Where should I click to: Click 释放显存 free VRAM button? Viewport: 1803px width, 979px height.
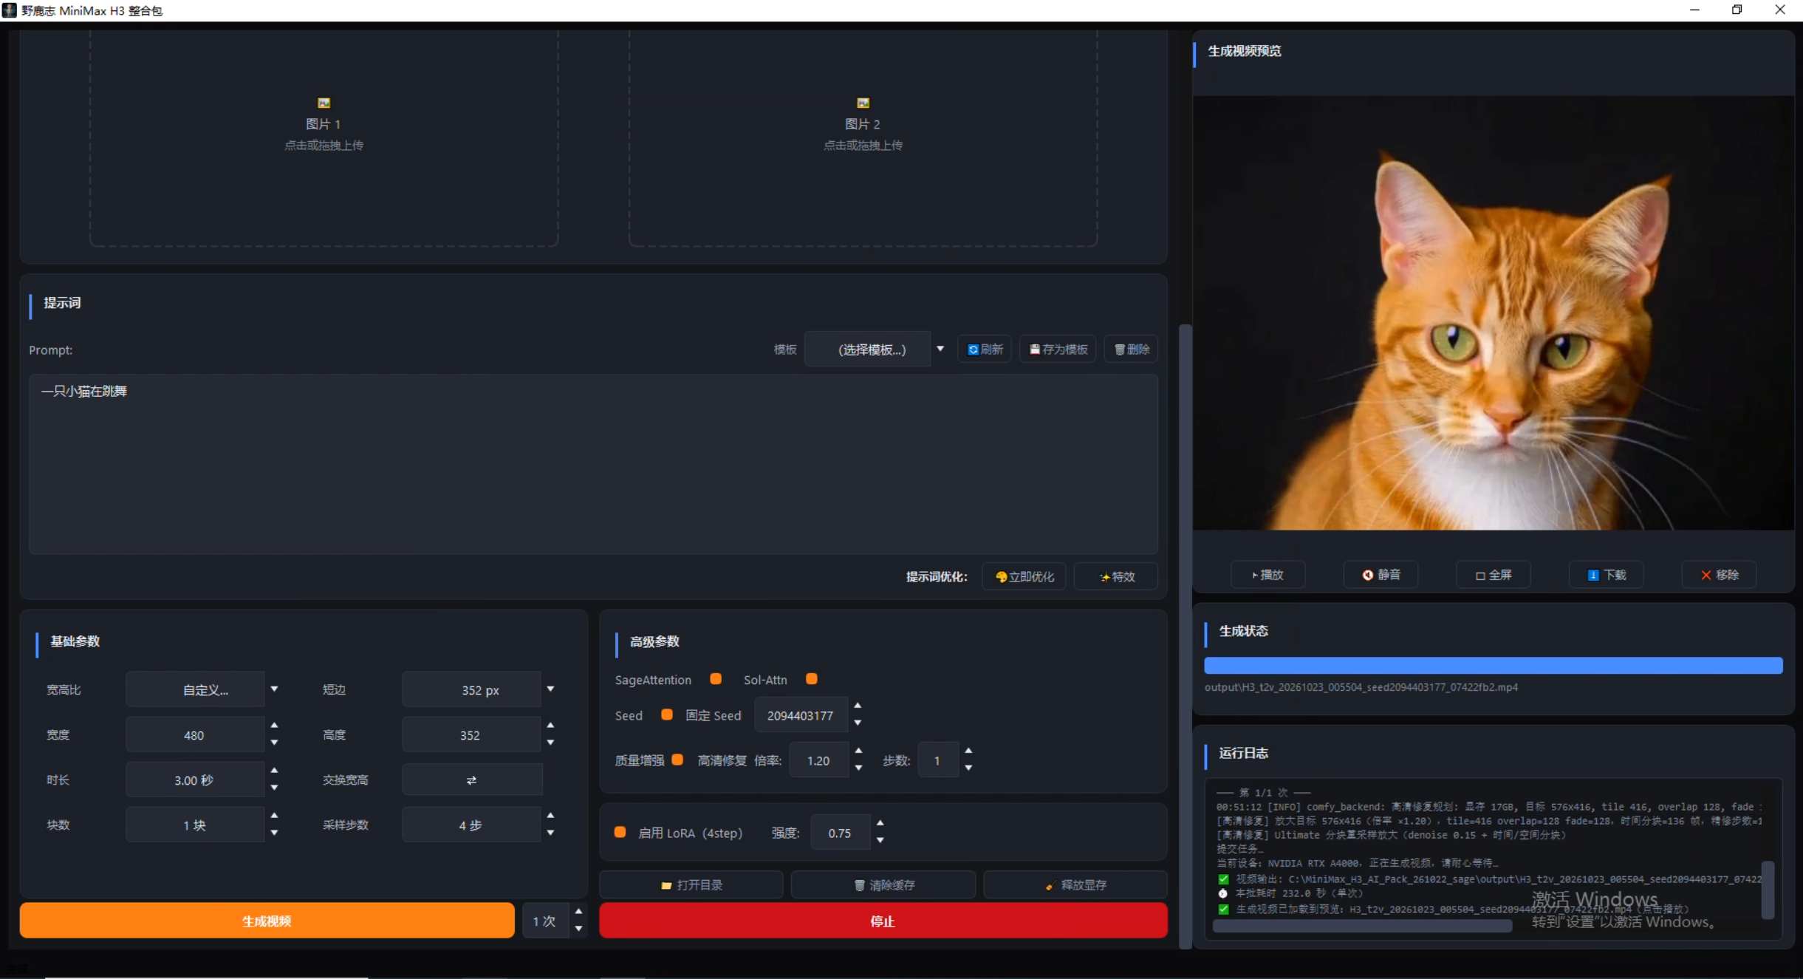1075,884
